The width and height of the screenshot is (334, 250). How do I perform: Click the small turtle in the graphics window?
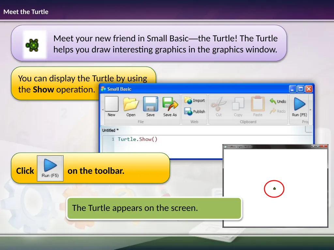click(274, 188)
